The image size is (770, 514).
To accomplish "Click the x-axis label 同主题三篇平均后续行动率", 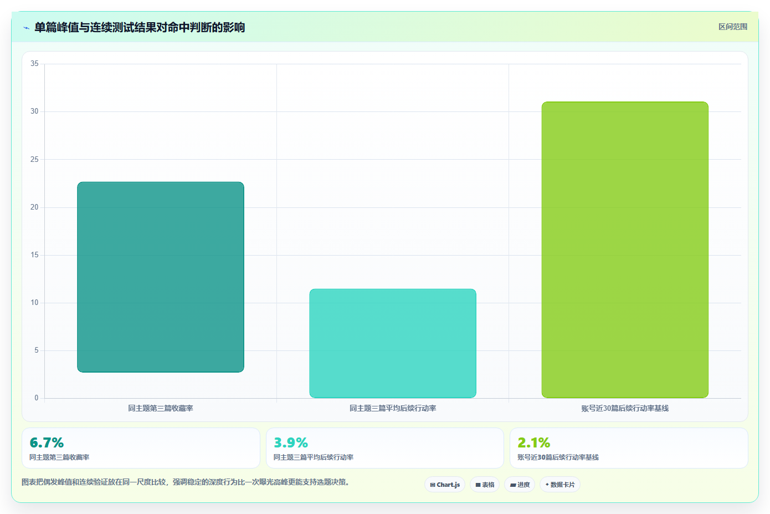I will pyautogui.click(x=393, y=408).
